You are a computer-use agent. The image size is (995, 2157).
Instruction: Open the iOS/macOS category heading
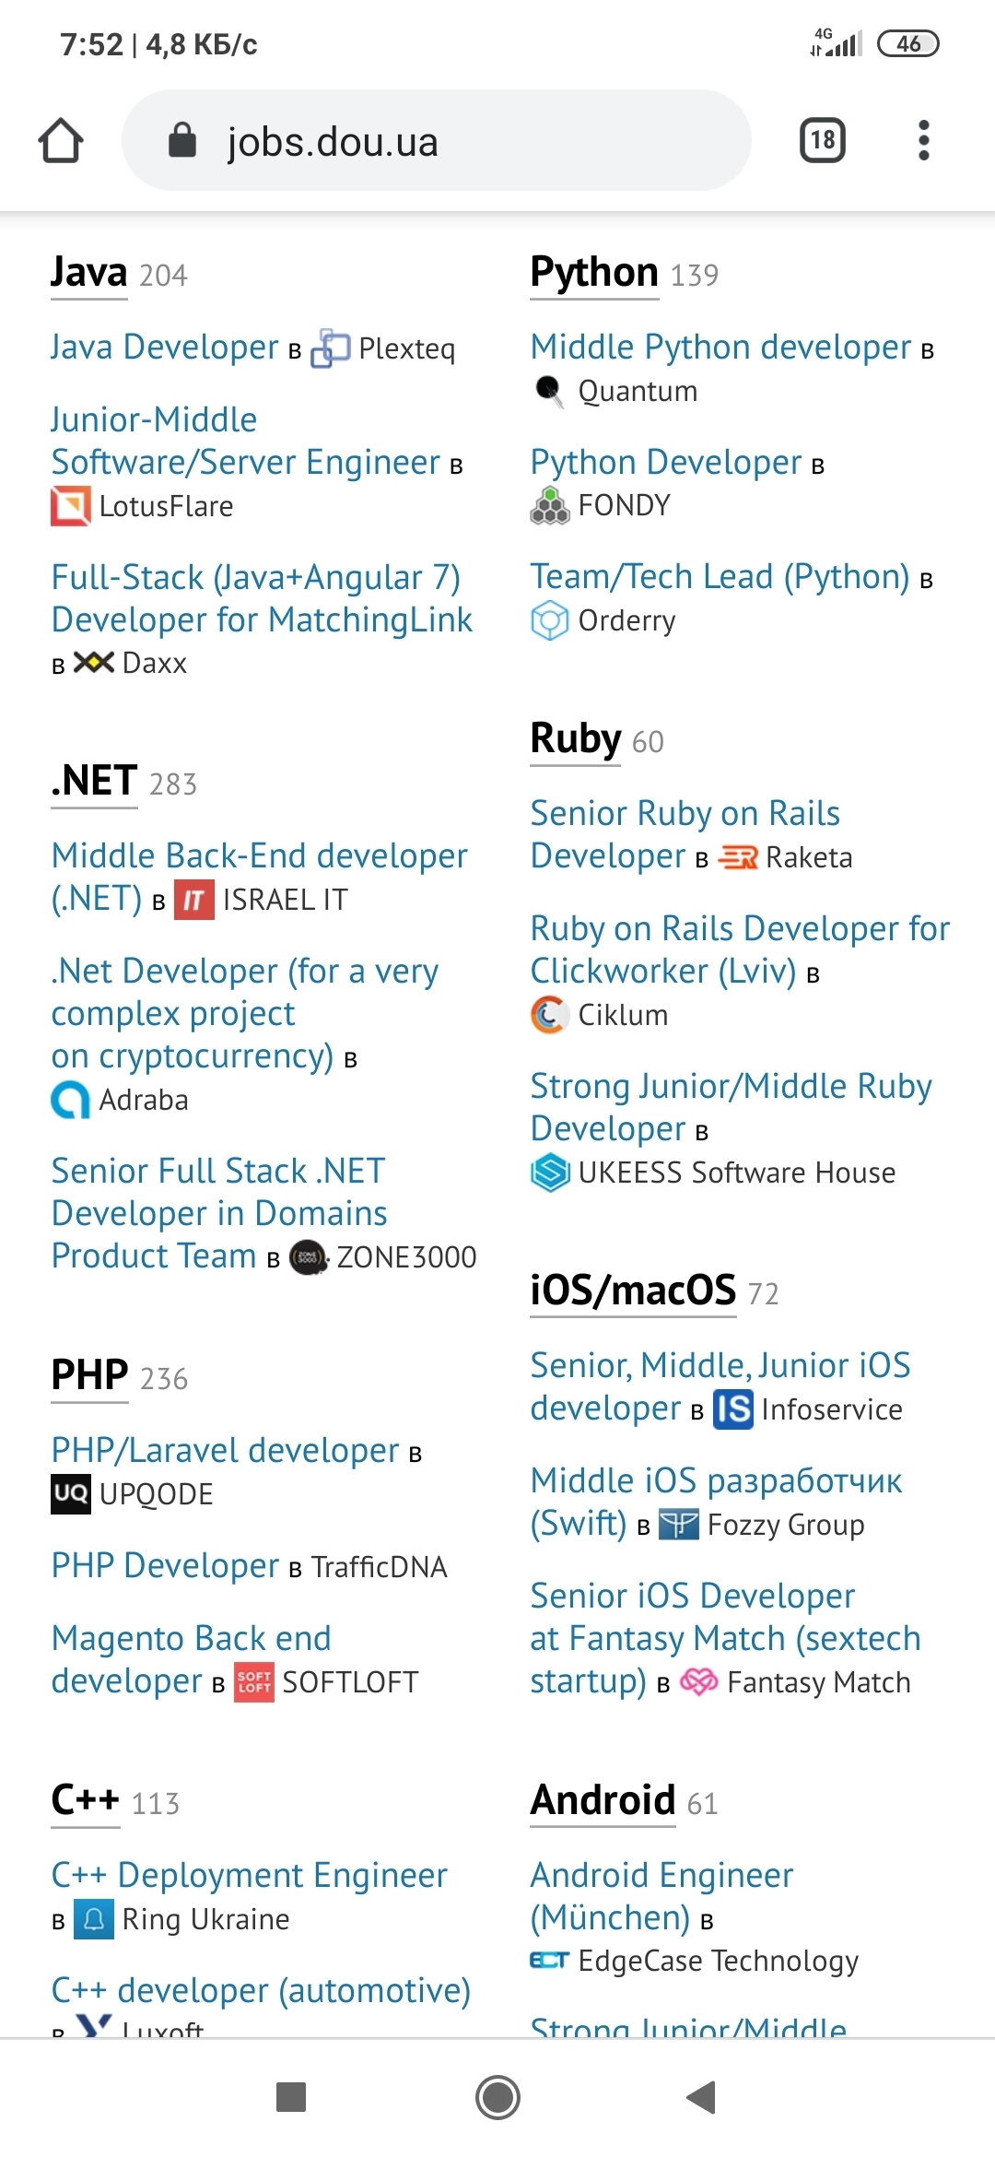(x=633, y=1291)
